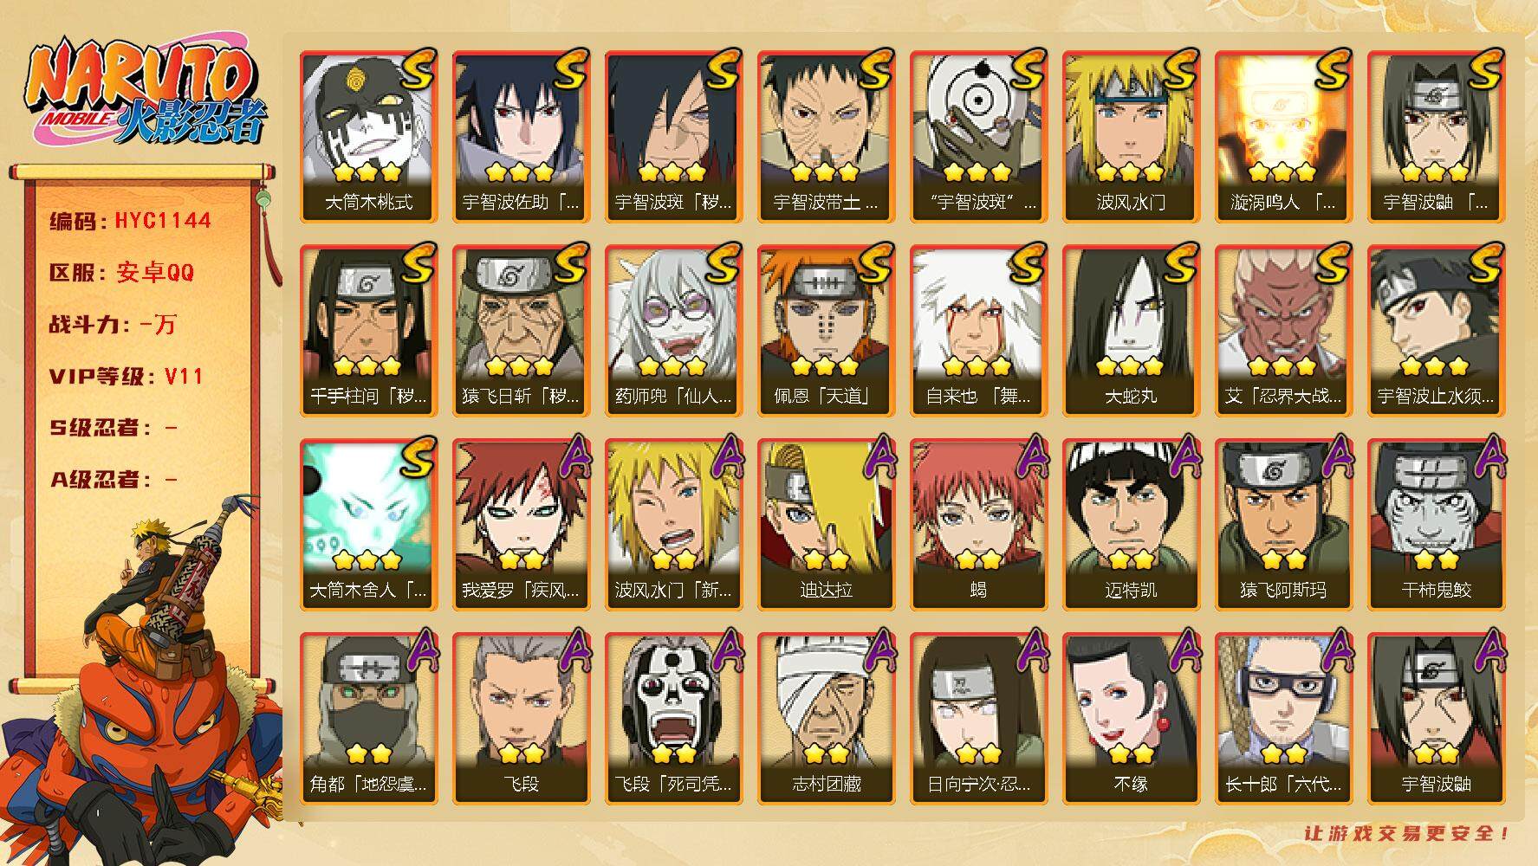Select the 不缘 A-rank card
Image resolution: width=1538 pixels, height=866 pixels.
[x=1132, y=719]
